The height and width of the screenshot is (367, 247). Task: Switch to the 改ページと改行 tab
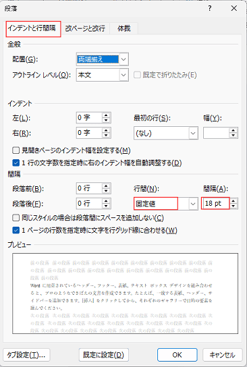pyautogui.click(x=85, y=28)
